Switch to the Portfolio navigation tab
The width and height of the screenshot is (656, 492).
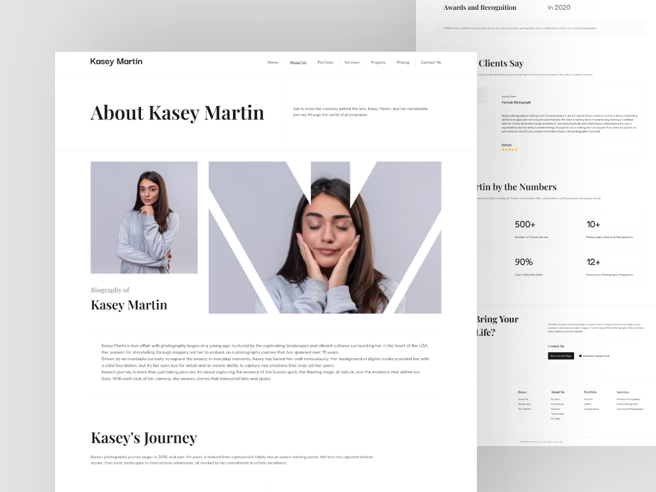click(x=325, y=62)
